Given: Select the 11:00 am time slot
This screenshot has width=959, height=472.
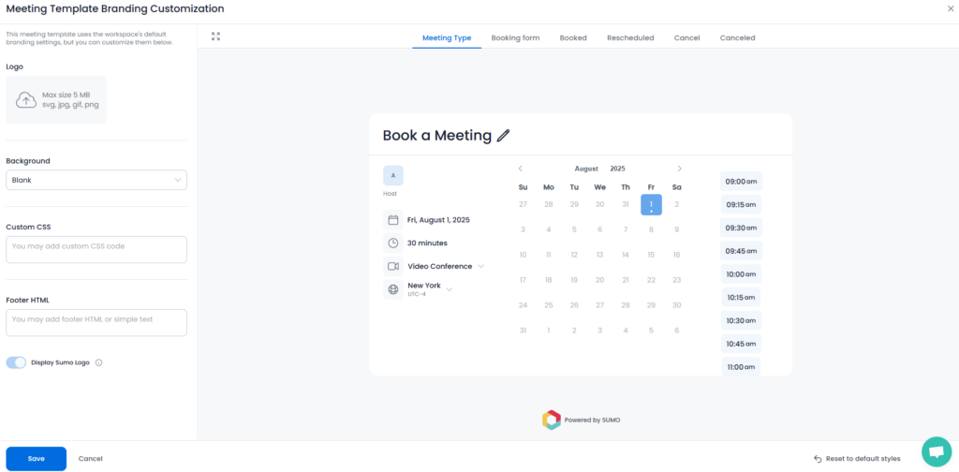Looking at the screenshot, I should [x=741, y=367].
